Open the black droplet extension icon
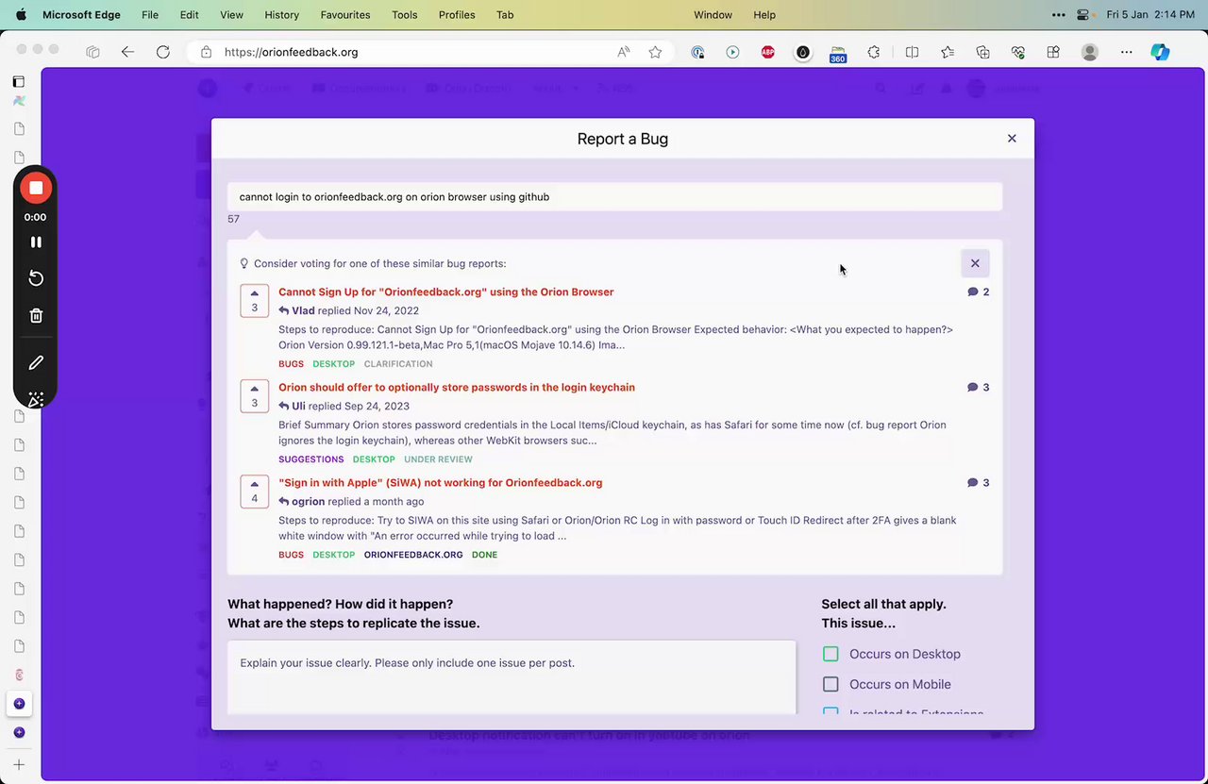 [803, 53]
